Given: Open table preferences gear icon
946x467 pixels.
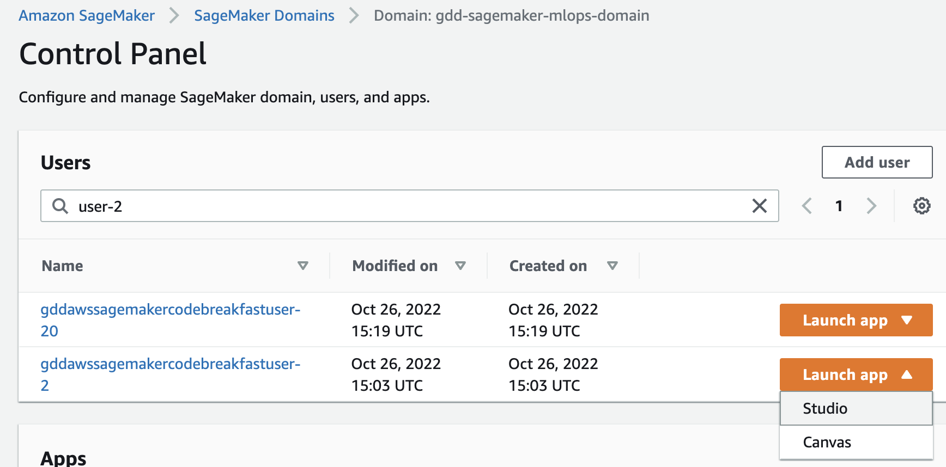Looking at the screenshot, I should pos(921,206).
